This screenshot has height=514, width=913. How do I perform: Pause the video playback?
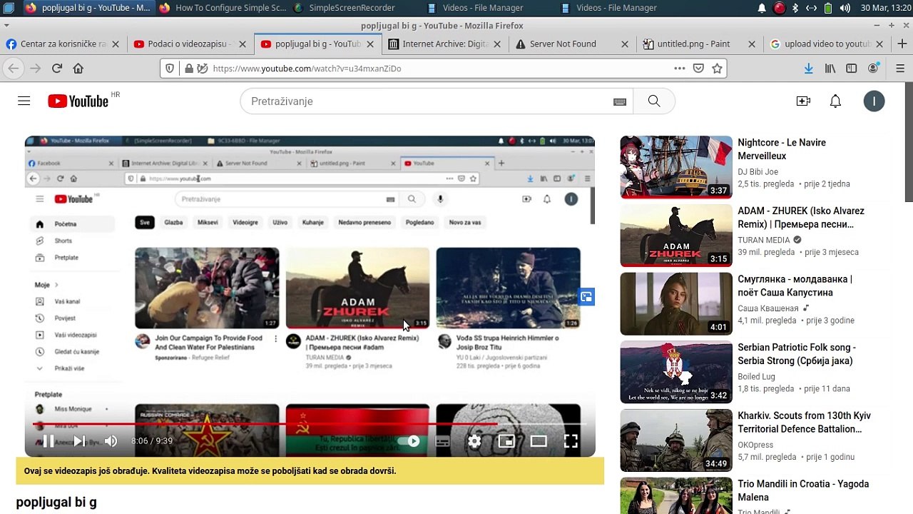(49, 441)
